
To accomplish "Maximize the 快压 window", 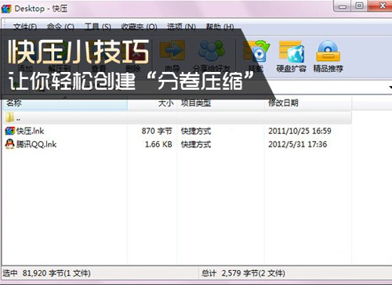I will coord(359,5).
